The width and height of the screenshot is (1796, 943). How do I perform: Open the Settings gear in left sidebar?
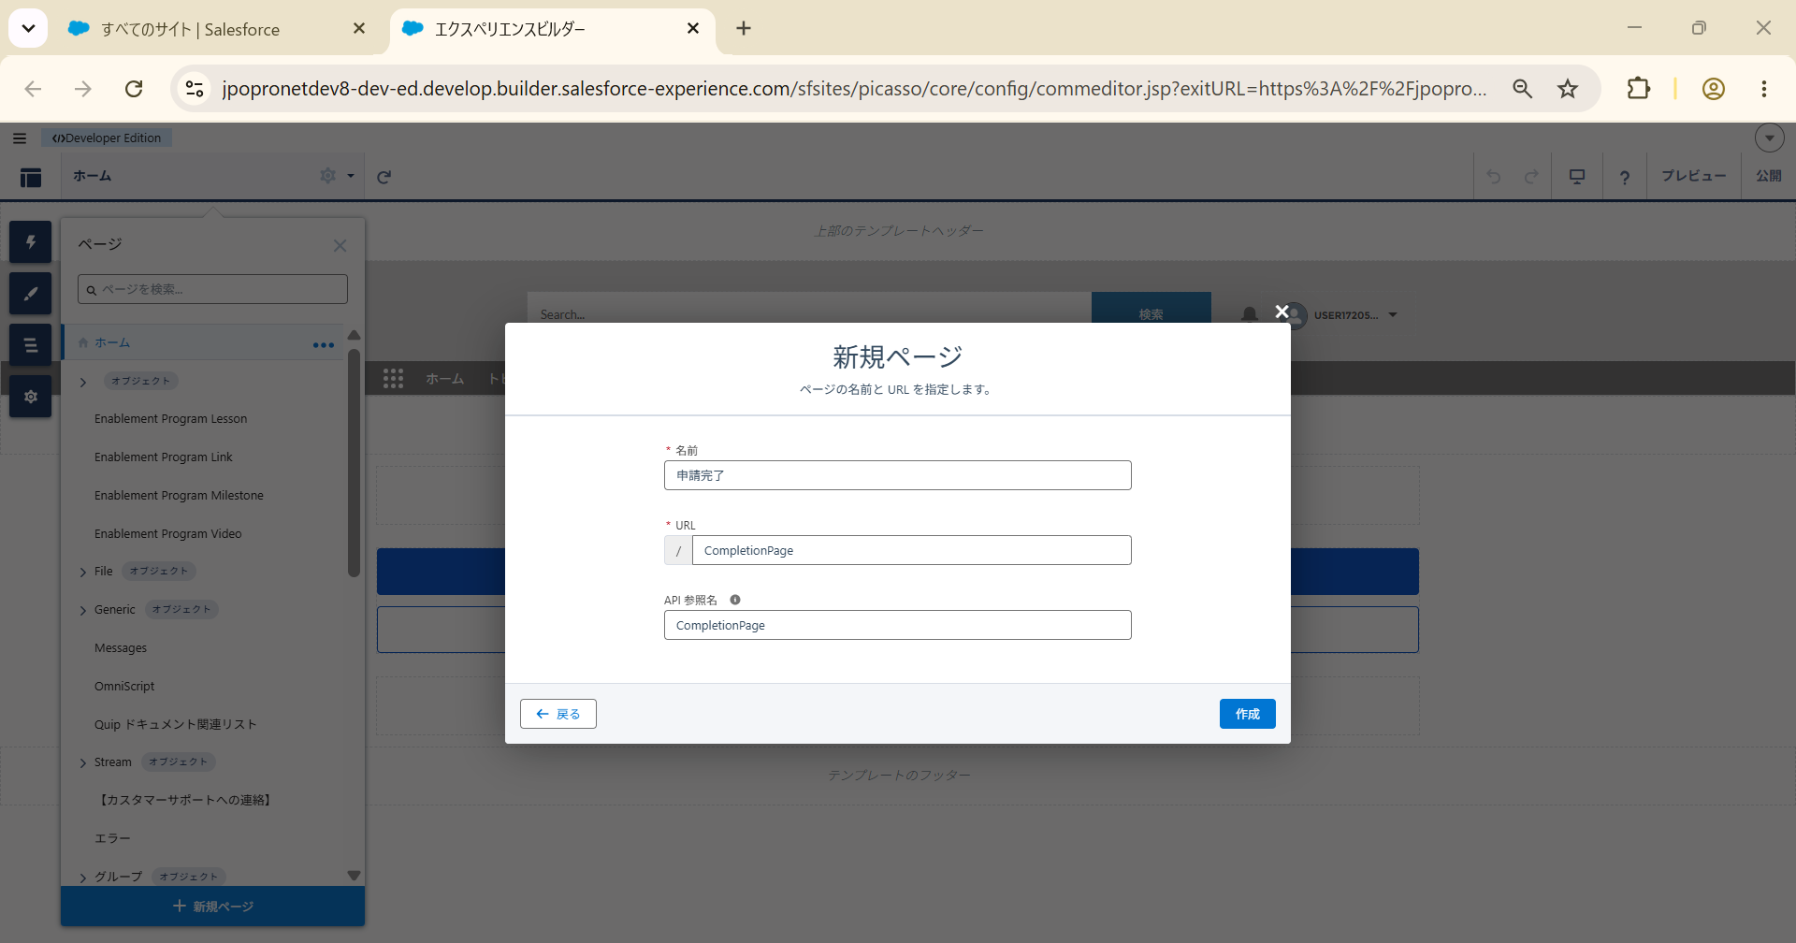coord(31,397)
